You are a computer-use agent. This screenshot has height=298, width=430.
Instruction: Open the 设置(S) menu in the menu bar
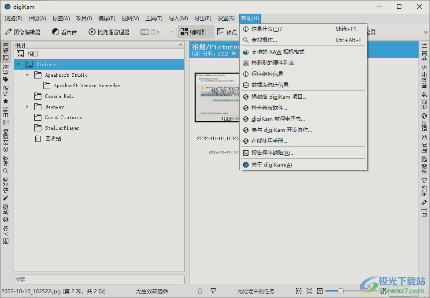(x=226, y=19)
